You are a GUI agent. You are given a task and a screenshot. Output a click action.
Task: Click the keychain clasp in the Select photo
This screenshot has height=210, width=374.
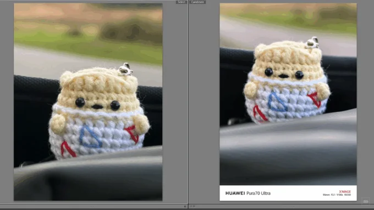125,69
